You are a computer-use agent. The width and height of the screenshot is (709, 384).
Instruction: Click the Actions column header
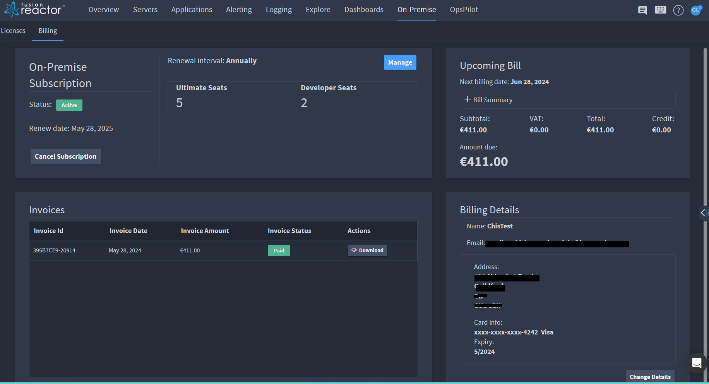[x=359, y=231]
